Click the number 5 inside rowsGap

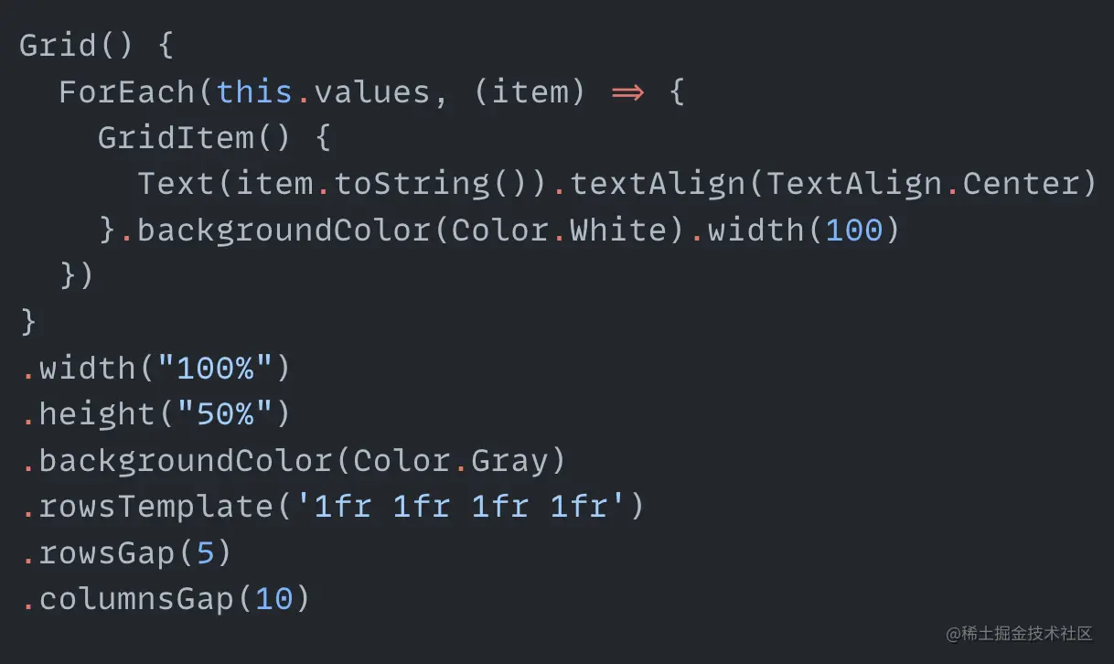[206, 552]
